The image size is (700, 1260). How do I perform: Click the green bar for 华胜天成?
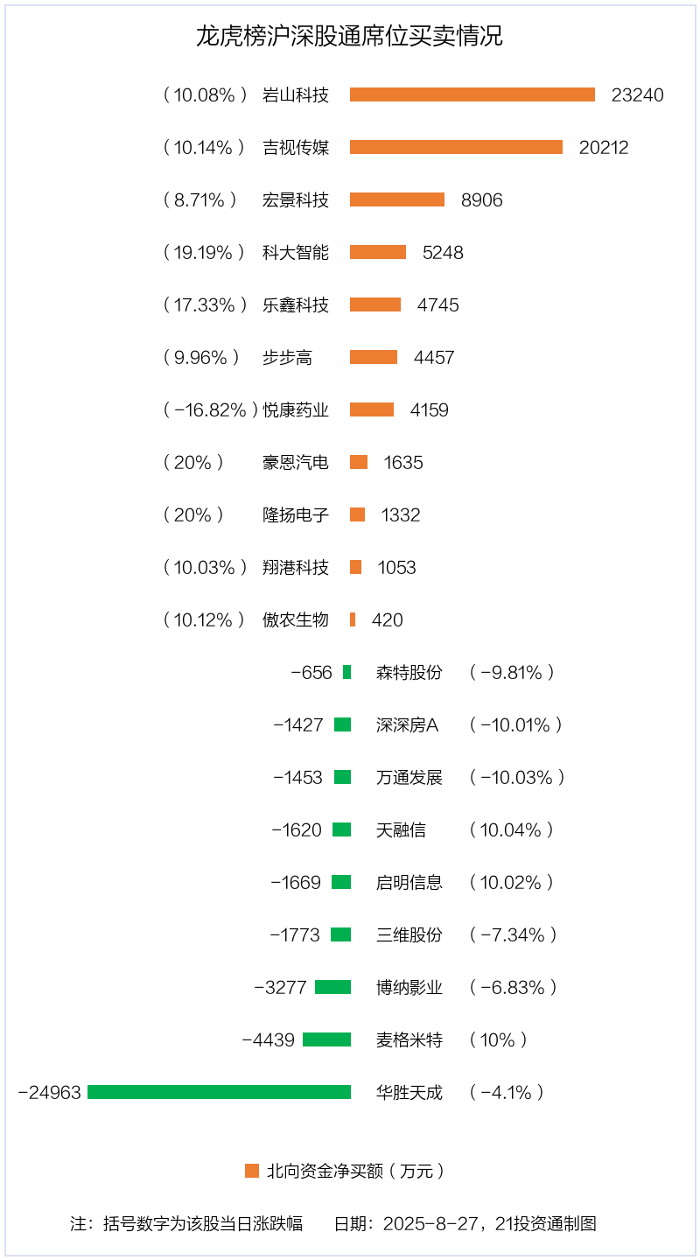(x=219, y=1092)
